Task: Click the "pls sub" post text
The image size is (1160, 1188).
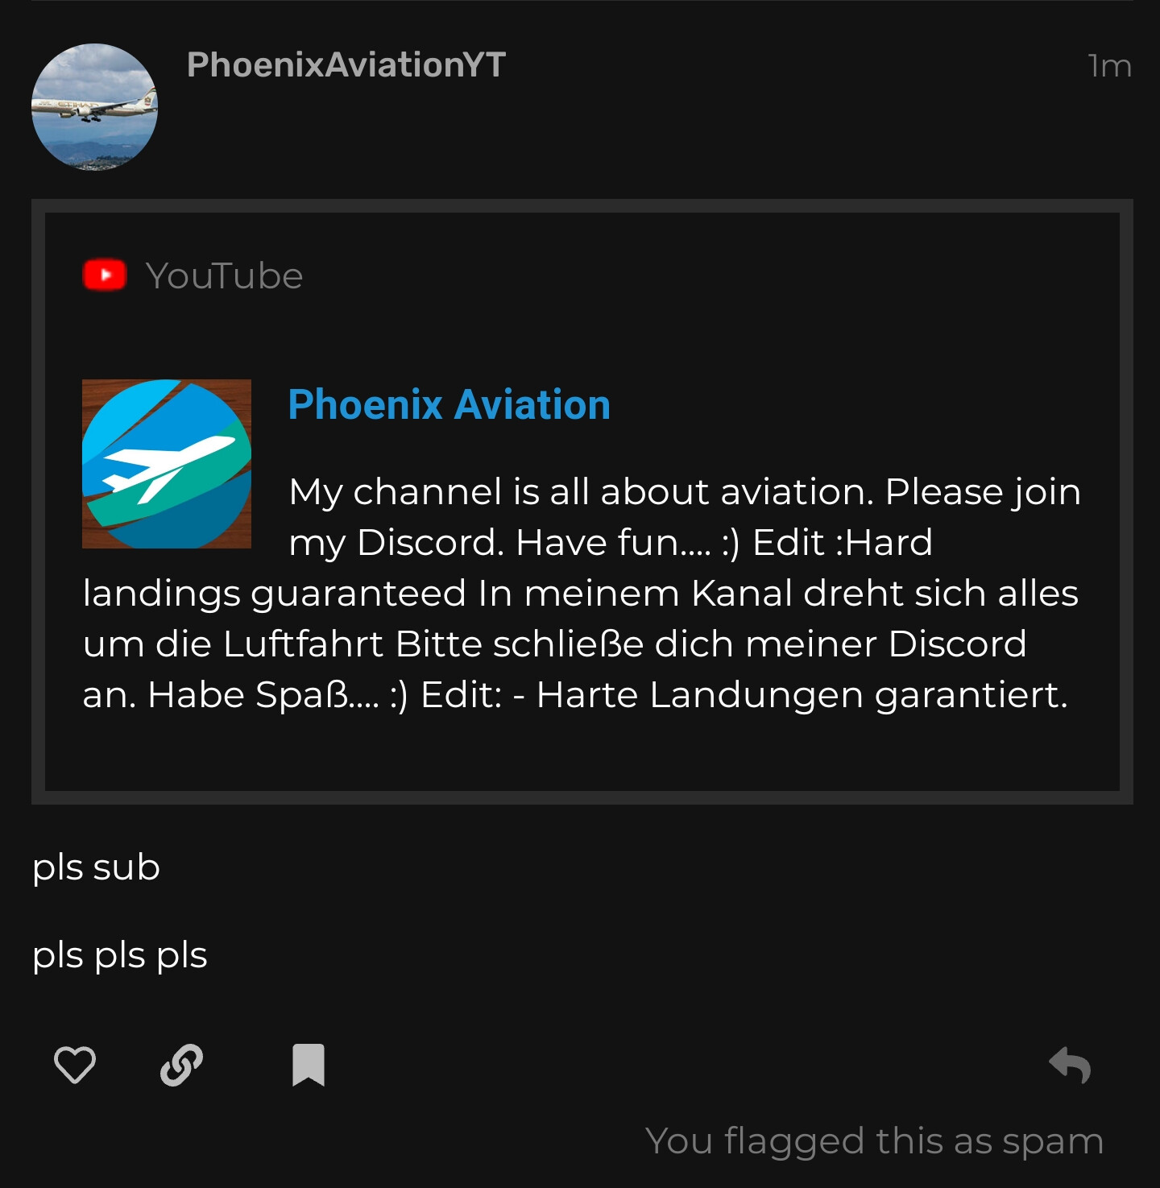Action: [96, 867]
